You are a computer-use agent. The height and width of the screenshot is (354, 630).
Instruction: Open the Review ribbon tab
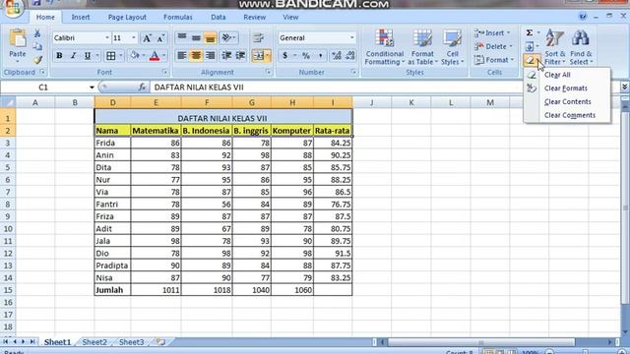pos(254,18)
